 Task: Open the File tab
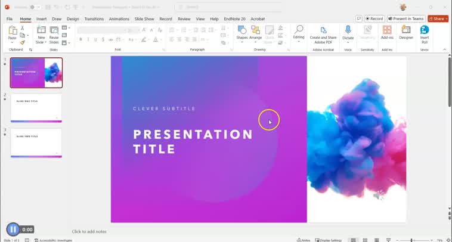10,18
